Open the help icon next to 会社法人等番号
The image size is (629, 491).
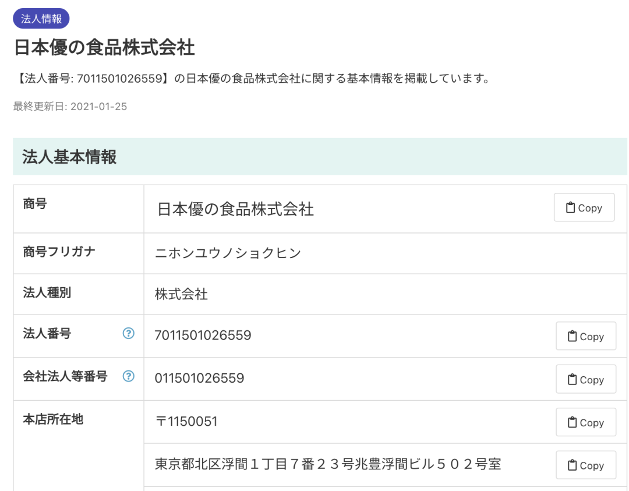click(x=129, y=376)
